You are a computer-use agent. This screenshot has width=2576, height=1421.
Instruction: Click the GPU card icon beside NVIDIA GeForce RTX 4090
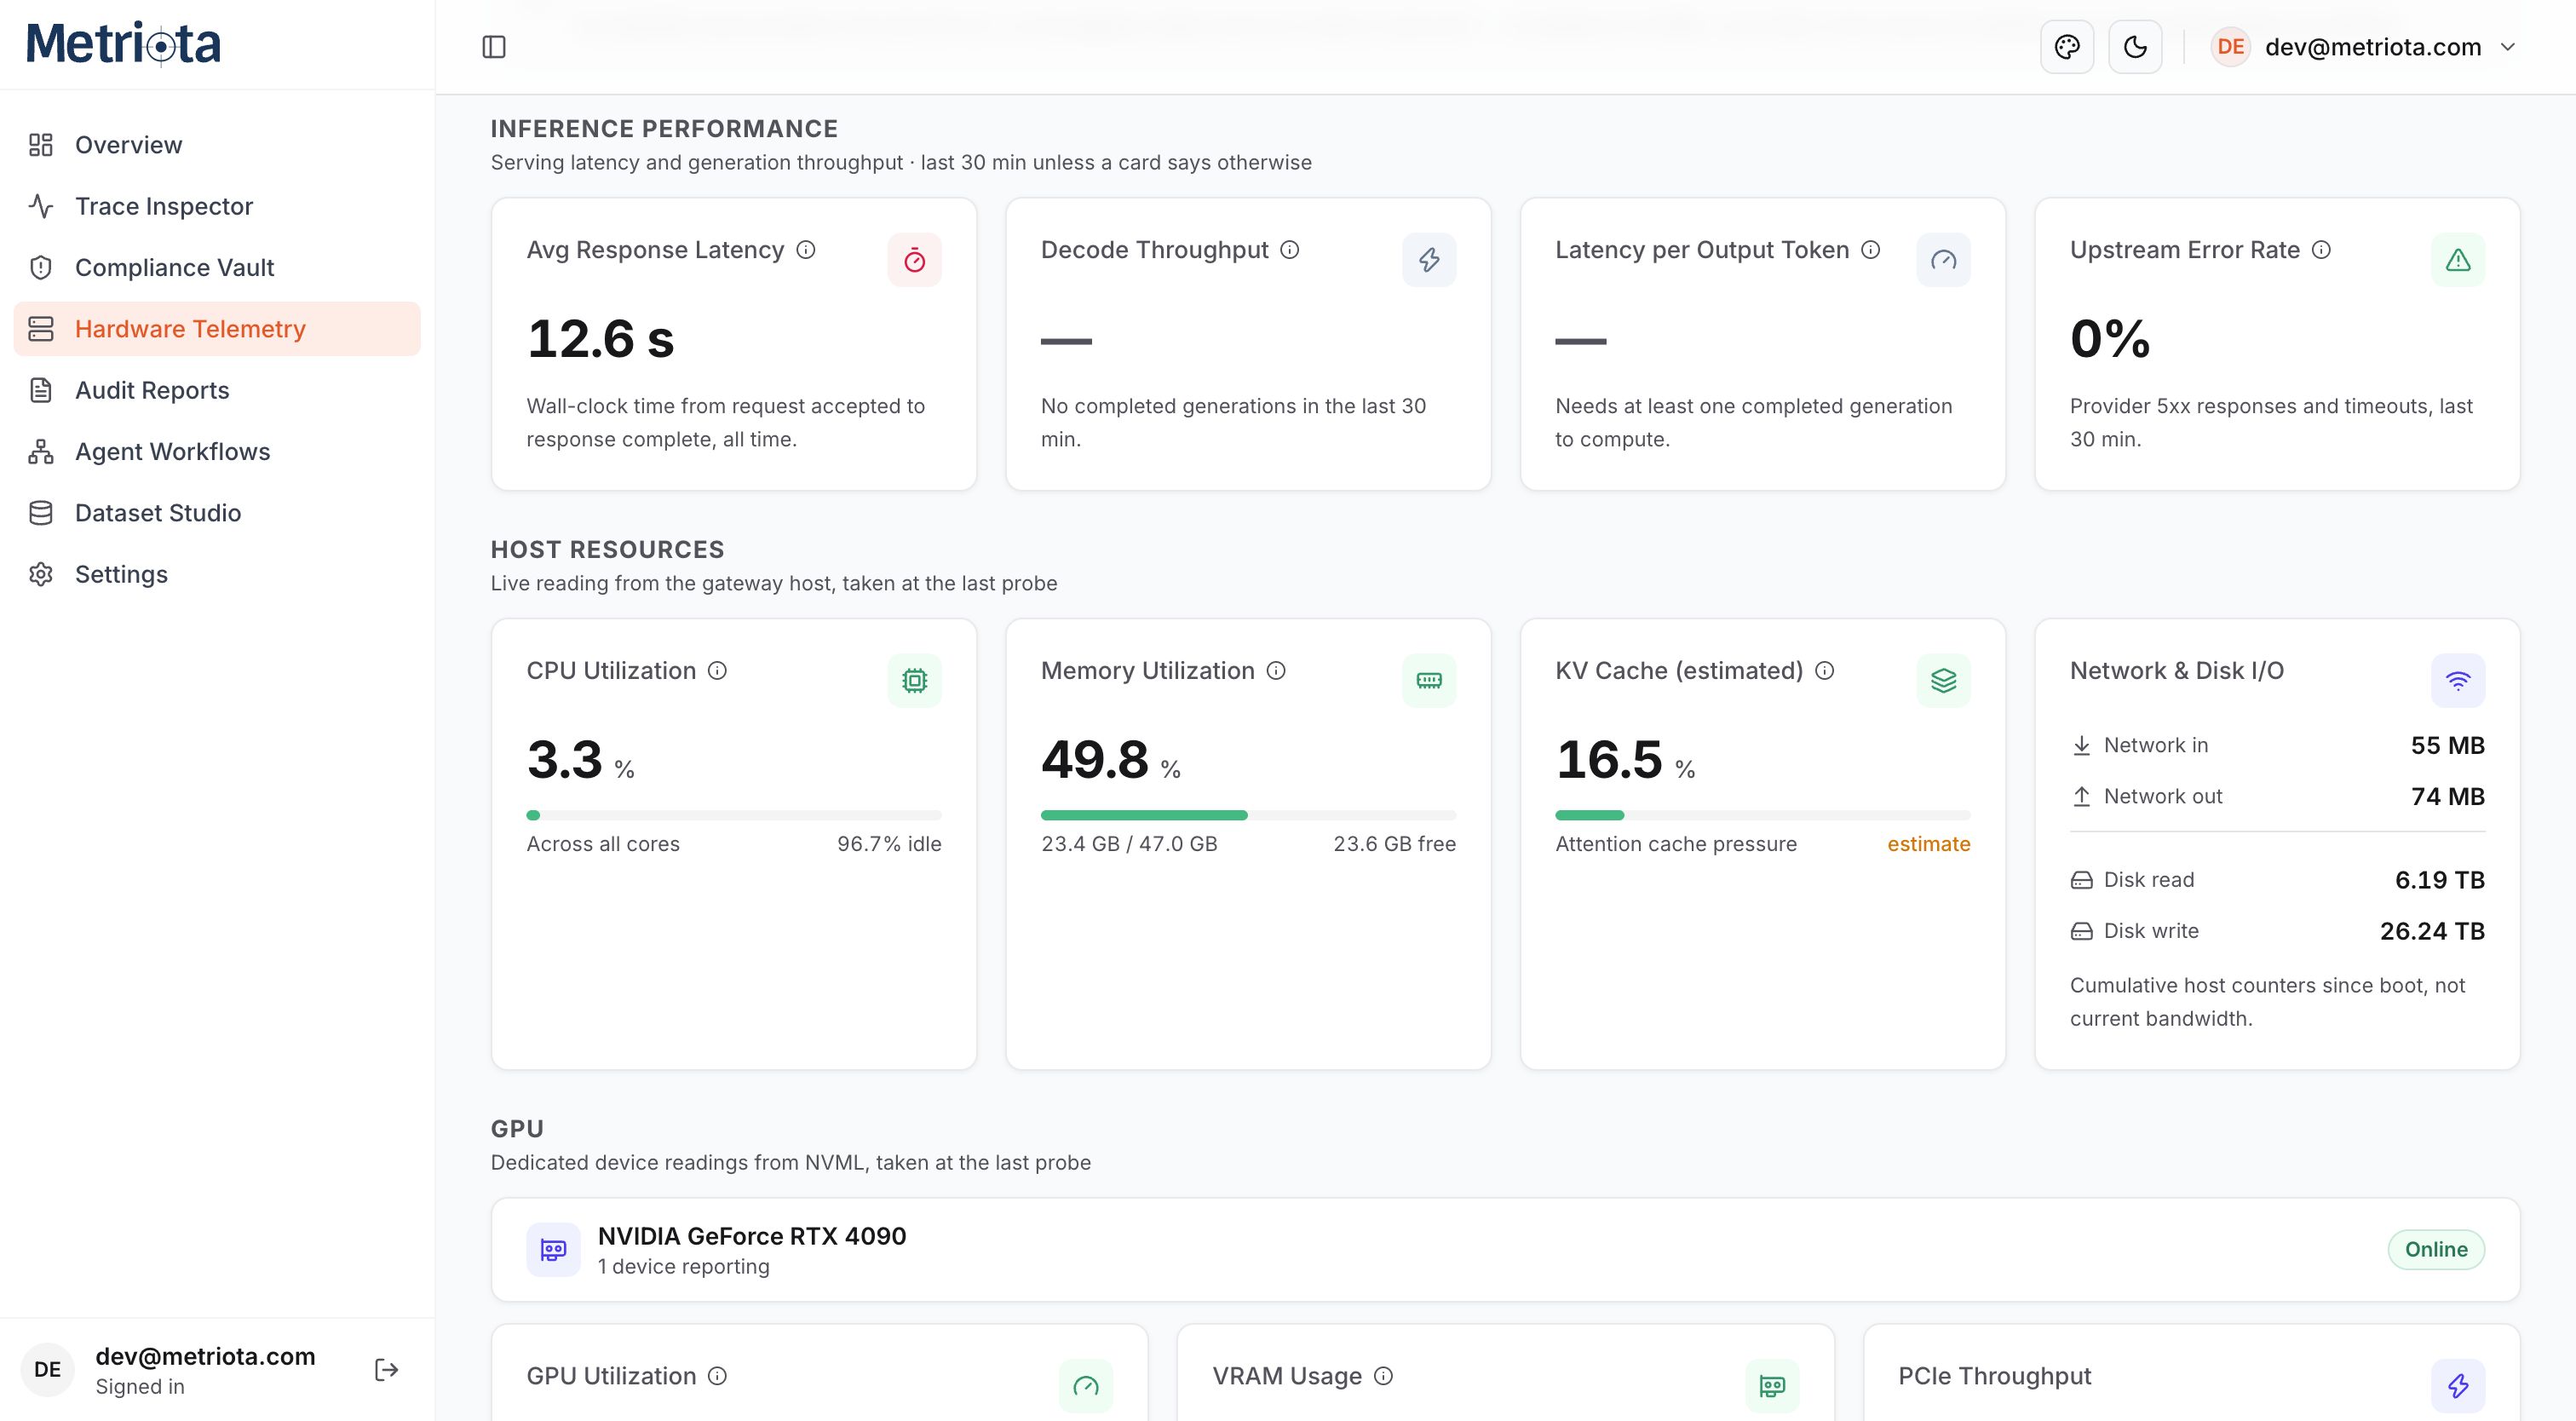pyautogui.click(x=553, y=1250)
